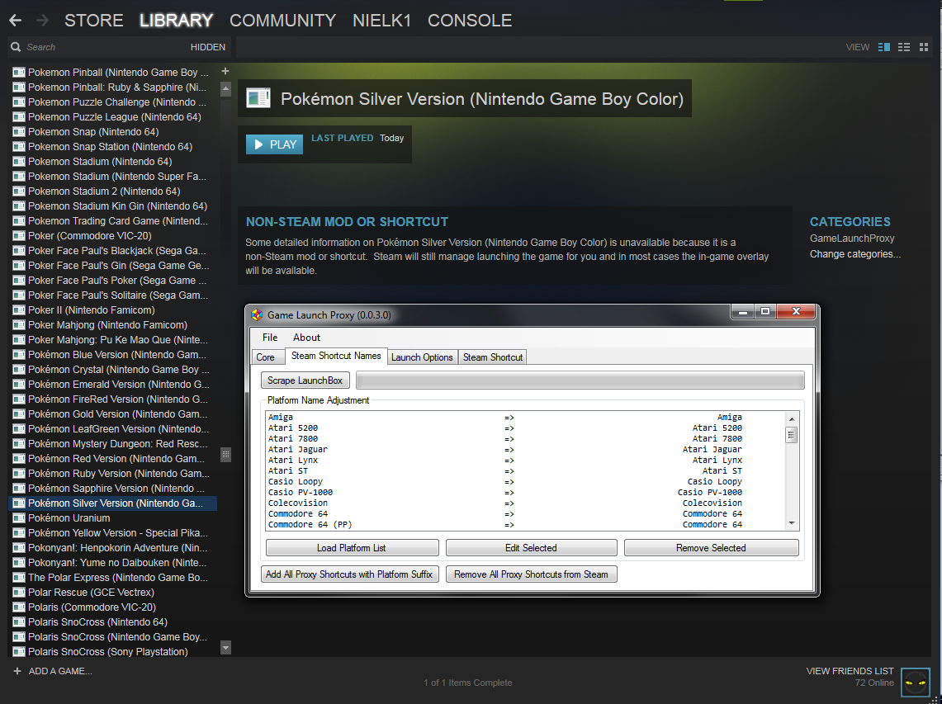Click the icon beside Polaris SnoCross (Sony Playstation)
This screenshot has height=704, width=942.
coord(19,652)
